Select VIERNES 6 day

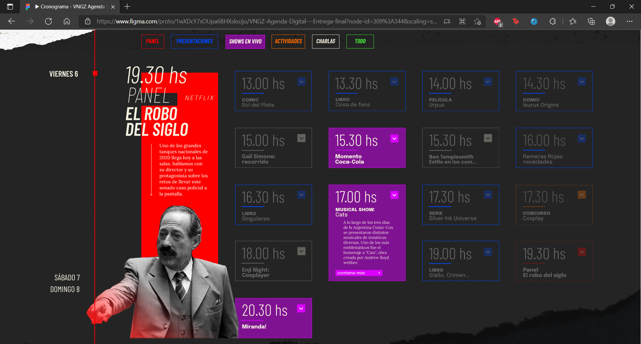click(x=63, y=74)
